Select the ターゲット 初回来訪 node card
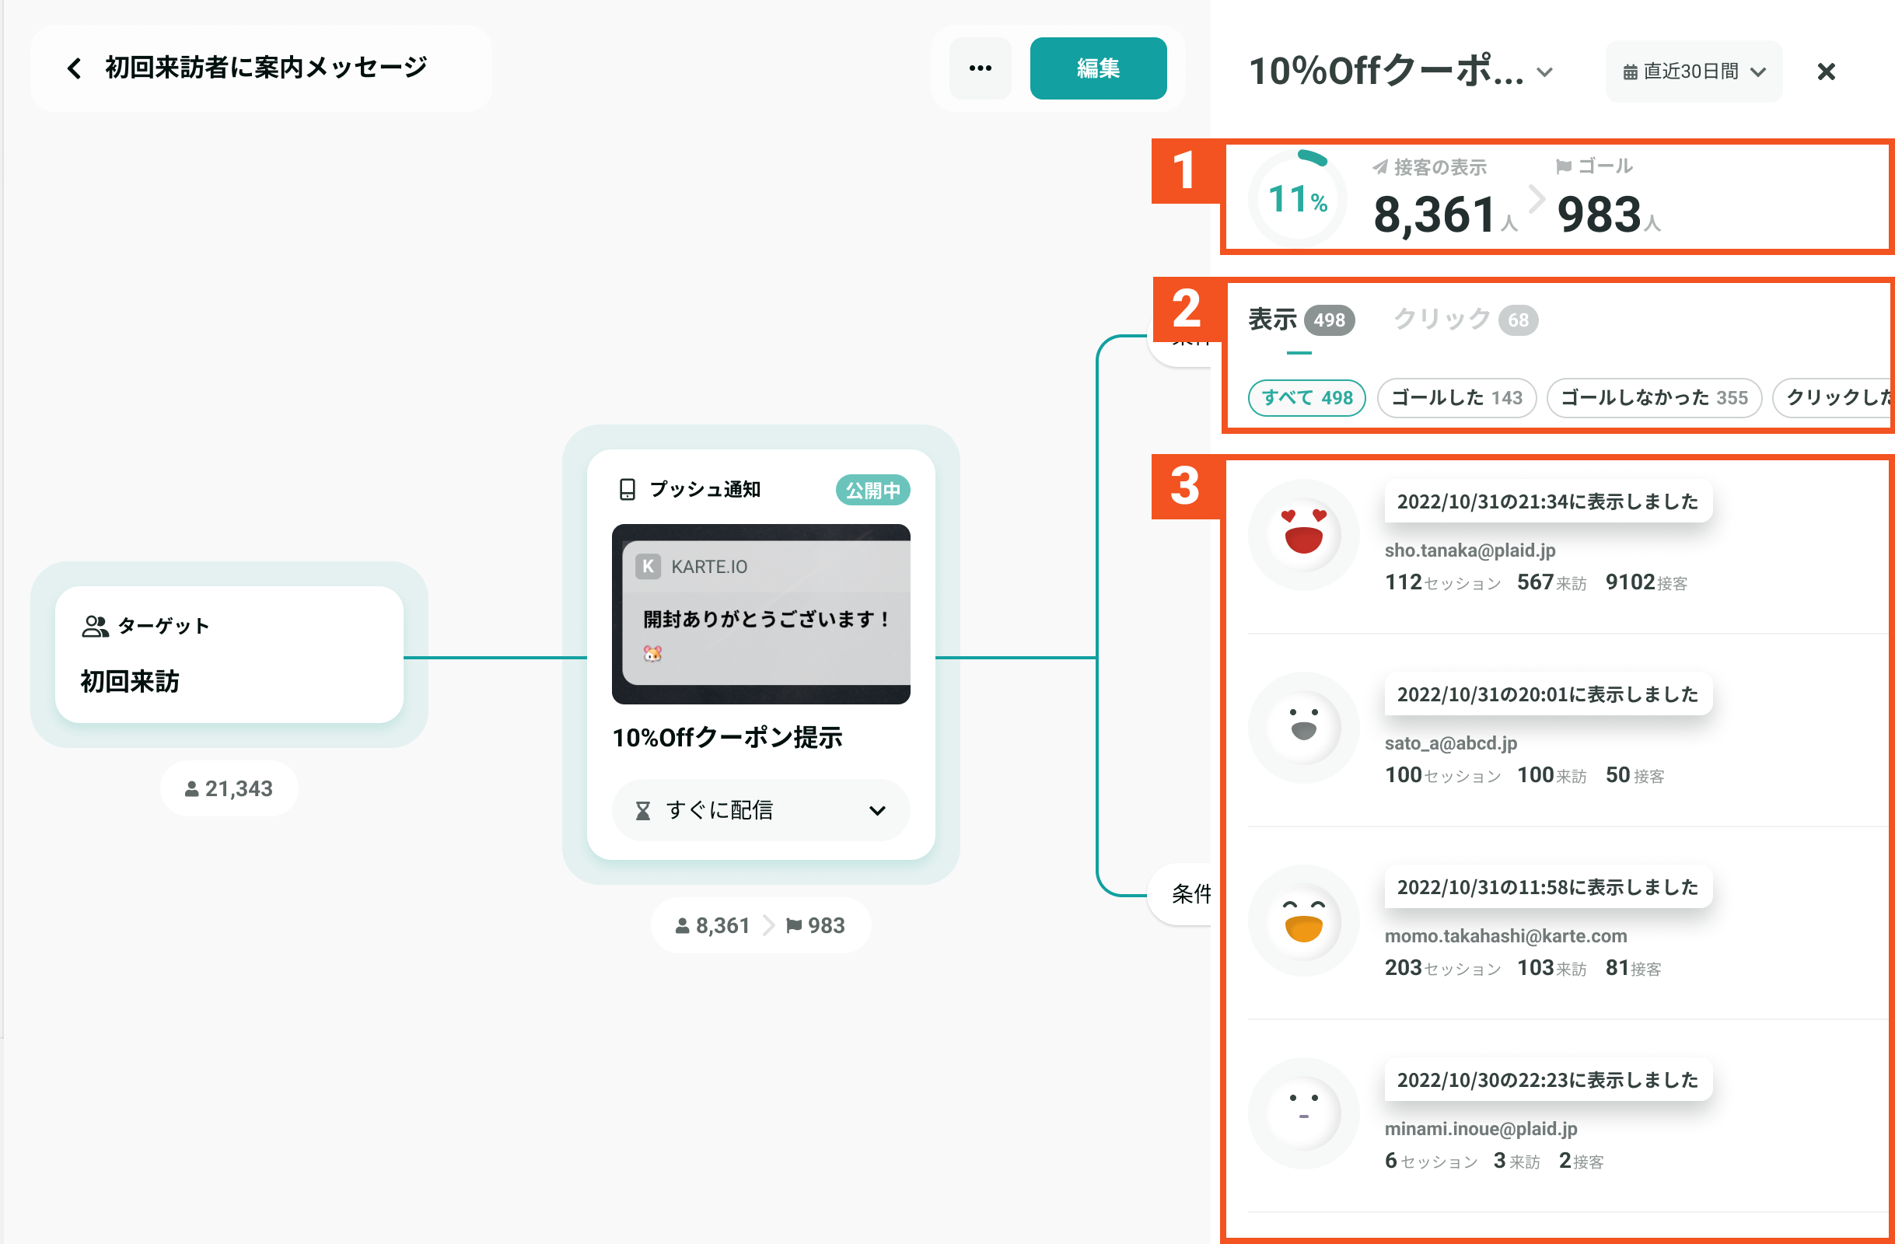Screen dimensions: 1895x1244 tap(229, 654)
